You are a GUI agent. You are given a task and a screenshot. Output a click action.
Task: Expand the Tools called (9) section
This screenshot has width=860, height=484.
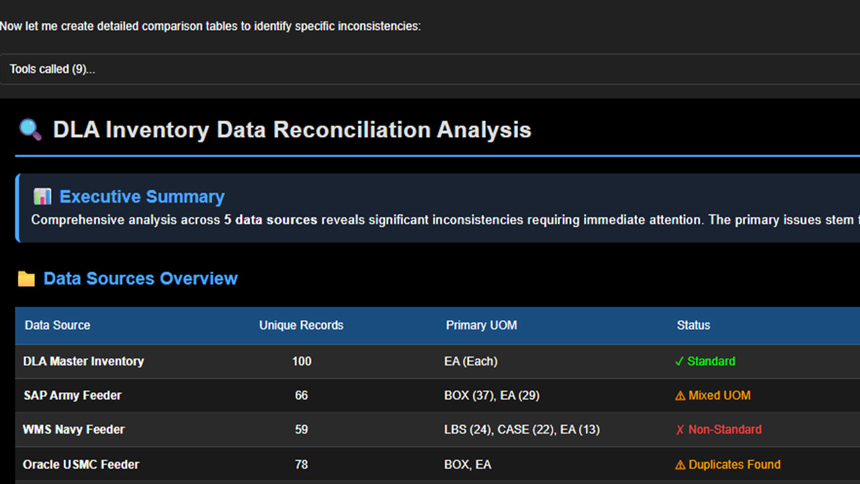[52, 69]
